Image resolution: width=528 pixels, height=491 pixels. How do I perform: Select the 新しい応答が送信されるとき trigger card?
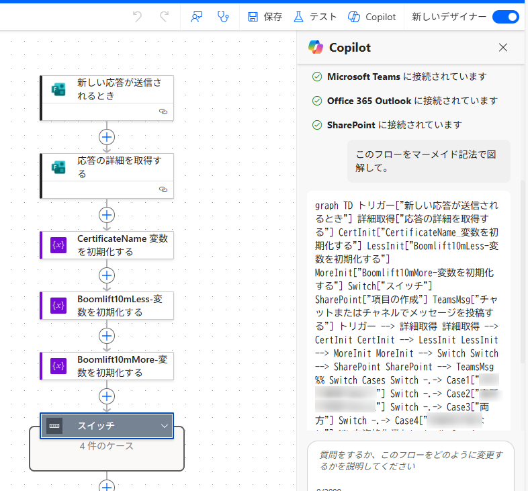point(107,97)
